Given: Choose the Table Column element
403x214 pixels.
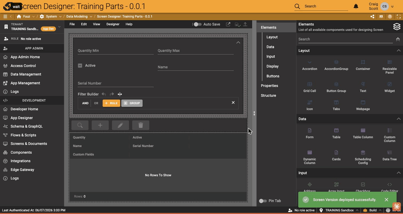Looking at the screenshot, I should tap(363, 133).
